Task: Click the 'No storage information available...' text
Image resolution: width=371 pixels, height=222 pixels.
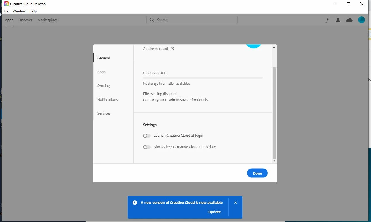Action: pyautogui.click(x=167, y=84)
